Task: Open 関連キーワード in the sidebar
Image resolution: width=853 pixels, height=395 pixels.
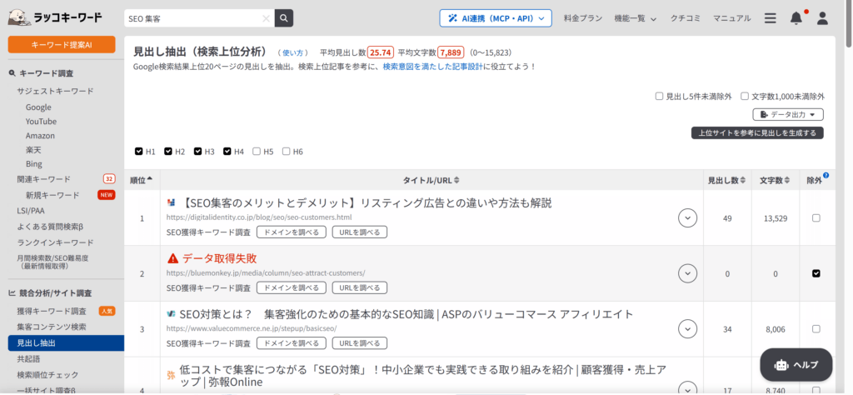Action: [43, 179]
